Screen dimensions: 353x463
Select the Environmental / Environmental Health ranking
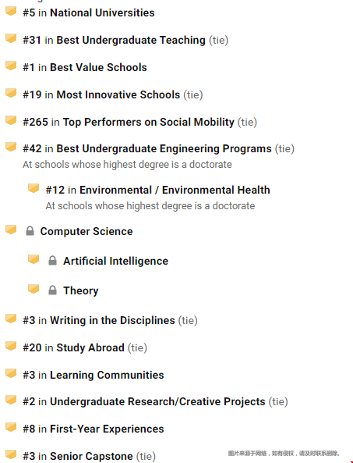(x=175, y=190)
